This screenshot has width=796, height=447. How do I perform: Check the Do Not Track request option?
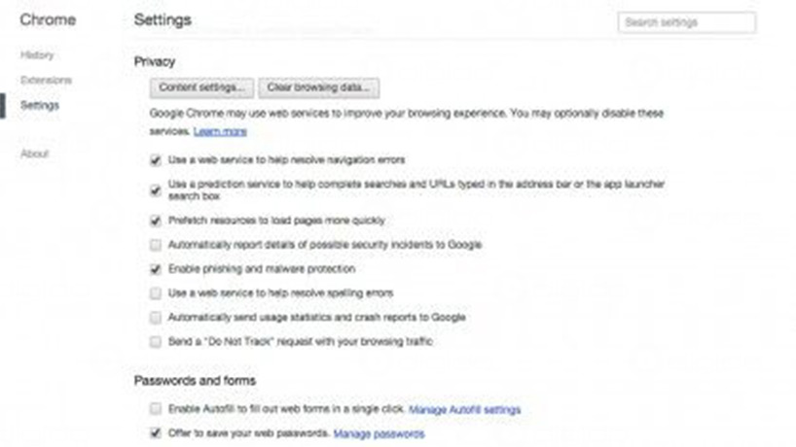(x=156, y=342)
